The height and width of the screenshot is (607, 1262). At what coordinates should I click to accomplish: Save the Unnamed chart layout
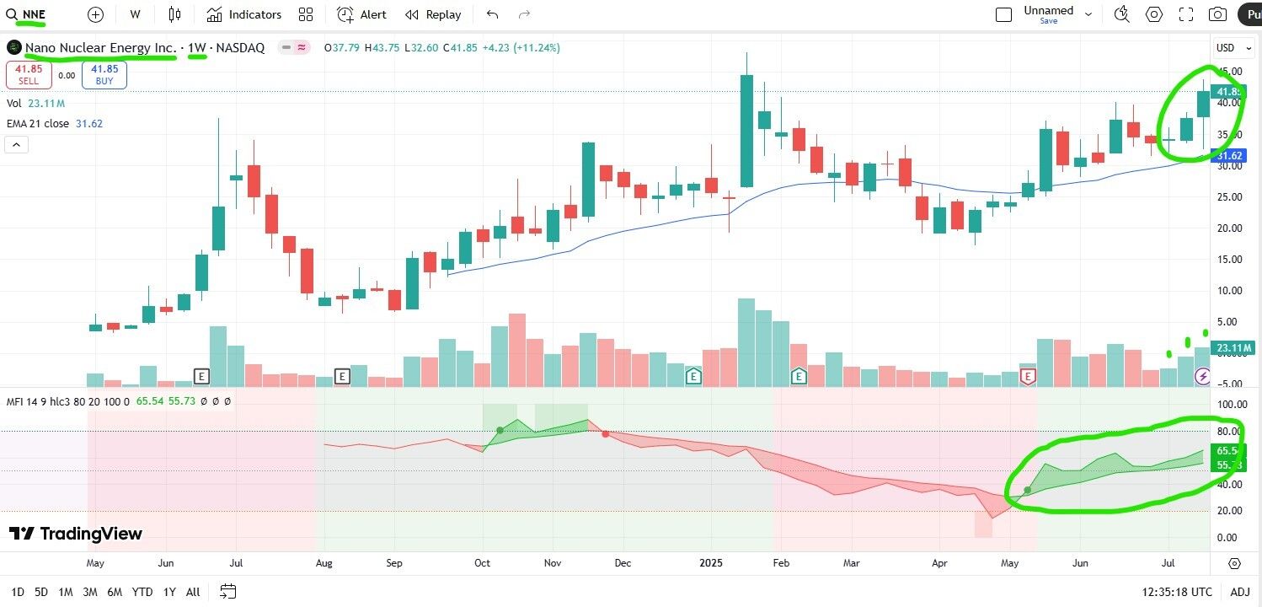1048,21
